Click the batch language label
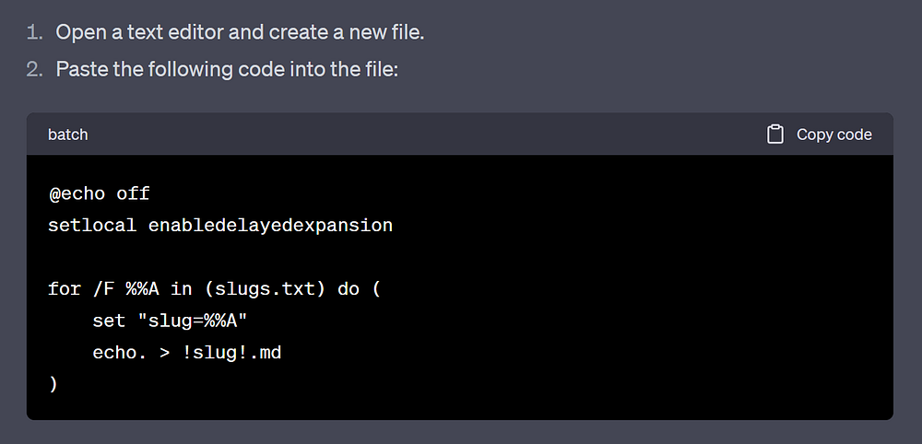 coord(68,134)
